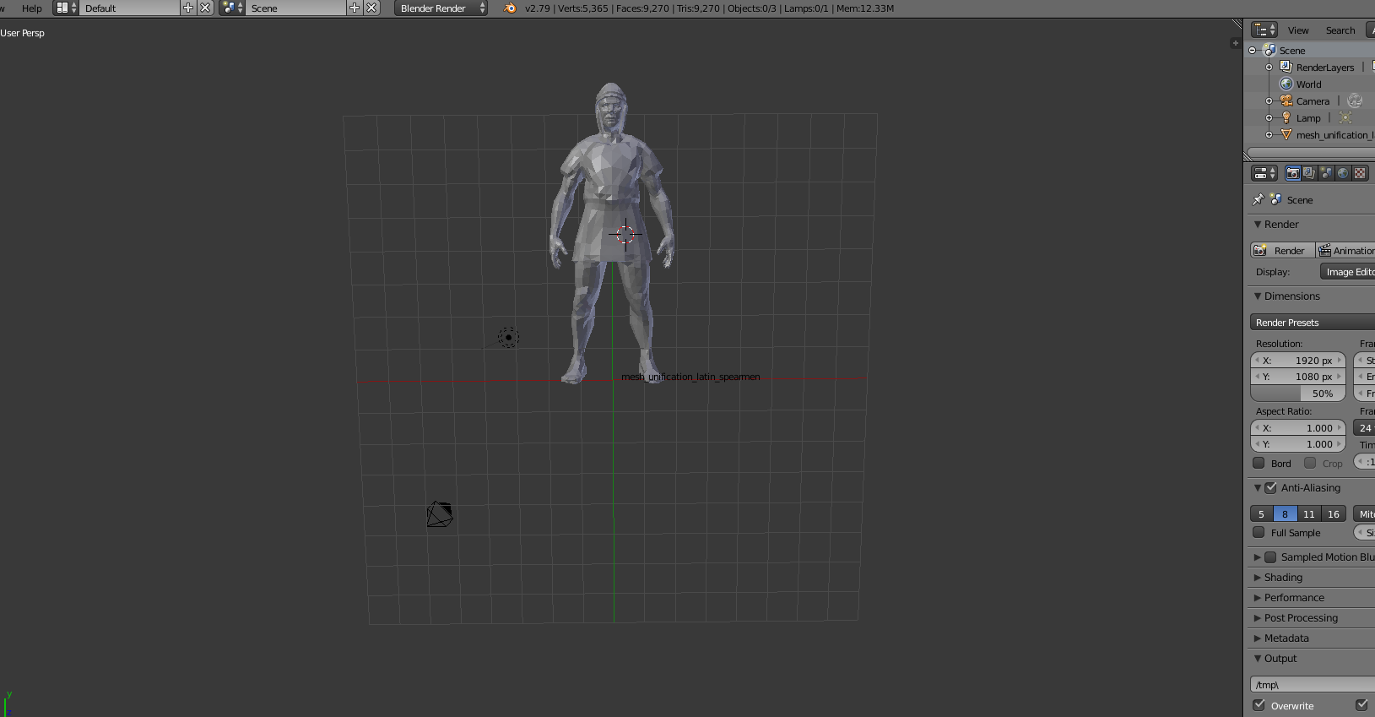This screenshot has width=1375, height=717.
Task: Click the orange Camera icon in outliner
Action: point(1286,100)
